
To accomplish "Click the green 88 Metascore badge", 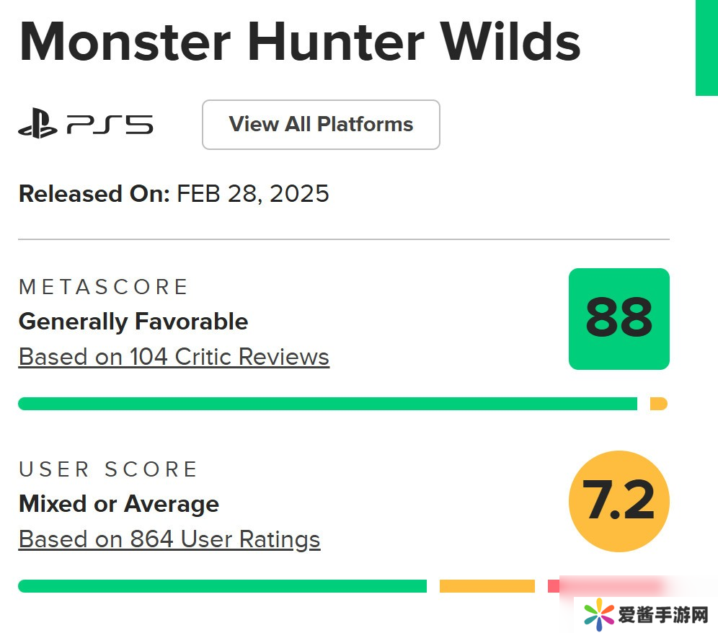I will click(619, 319).
